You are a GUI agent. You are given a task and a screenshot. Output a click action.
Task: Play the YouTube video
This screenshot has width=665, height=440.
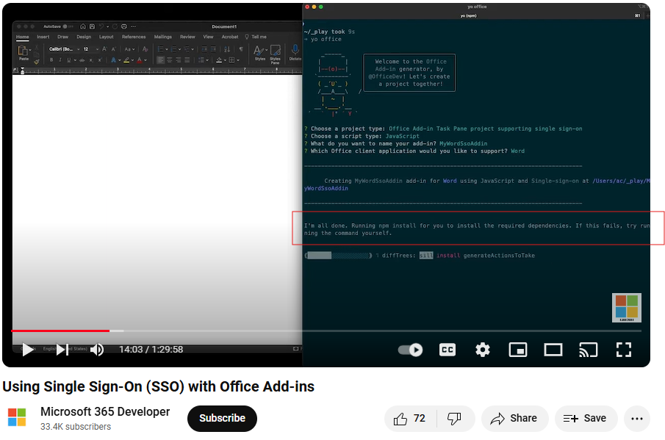(x=28, y=350)
